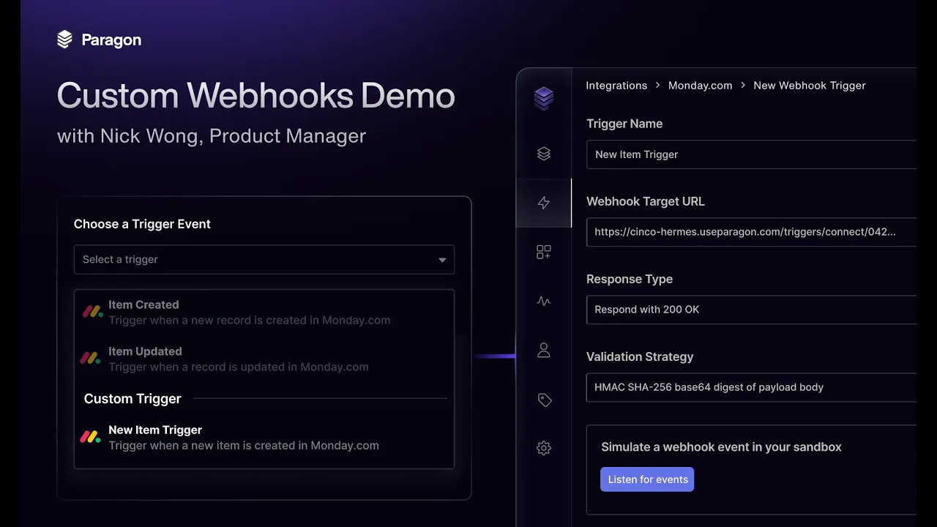The height and width of the screenshot is (527, 937).
Task: Open the Validation Strategy dropdown
Action: point(751,387)
